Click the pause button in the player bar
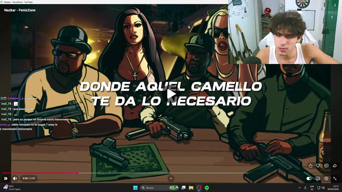Viewport: 342px width, 192px height. point(6,178)
